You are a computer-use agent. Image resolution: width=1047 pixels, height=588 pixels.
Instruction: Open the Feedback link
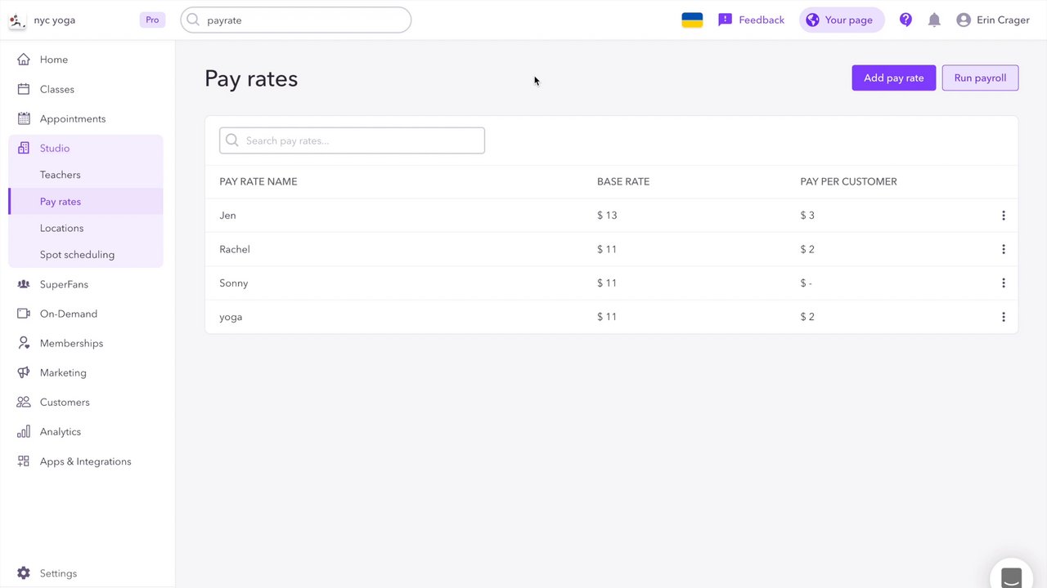751,20
